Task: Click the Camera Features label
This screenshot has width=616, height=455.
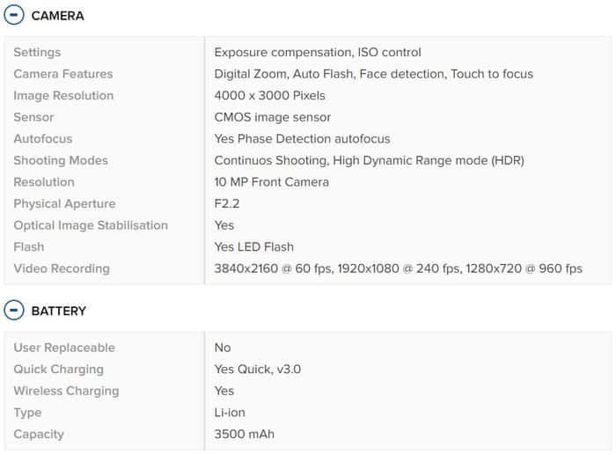Action: pyautogui.click(x=63, y=74)
